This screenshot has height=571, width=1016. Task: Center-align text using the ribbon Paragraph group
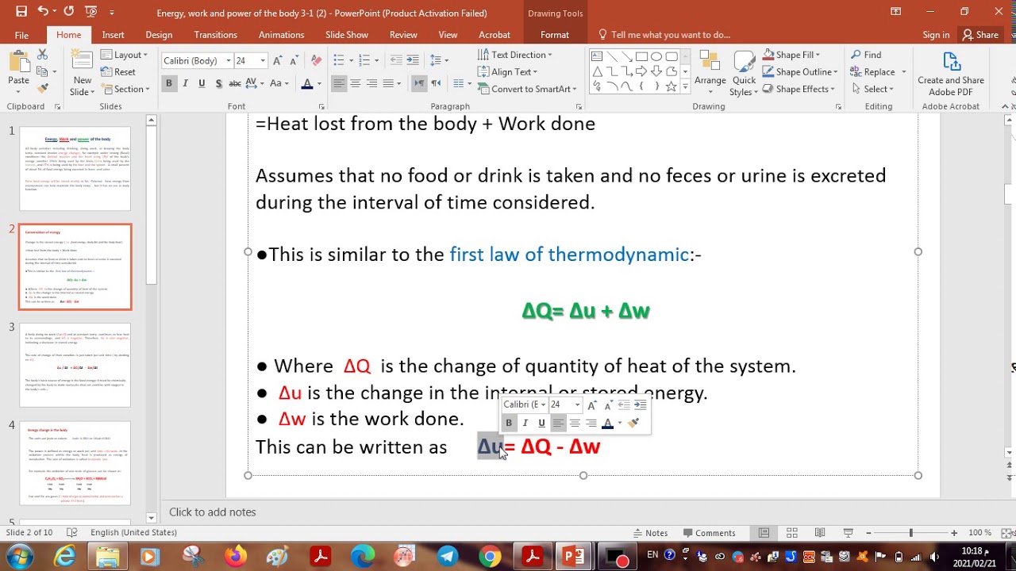[356, 83]
